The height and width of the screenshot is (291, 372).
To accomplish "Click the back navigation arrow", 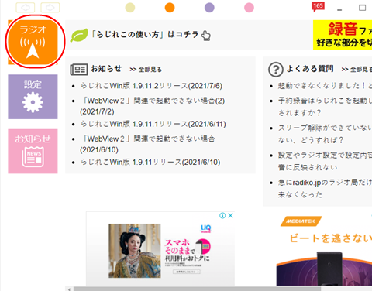I will pyautogui.click(x=26, y=8).
